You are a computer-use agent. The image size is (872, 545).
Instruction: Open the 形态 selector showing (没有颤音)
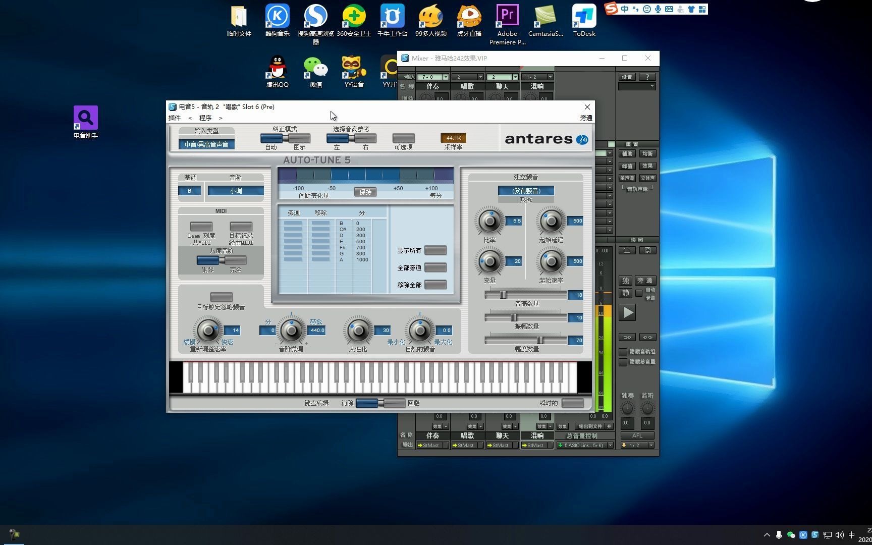(526, 191)
